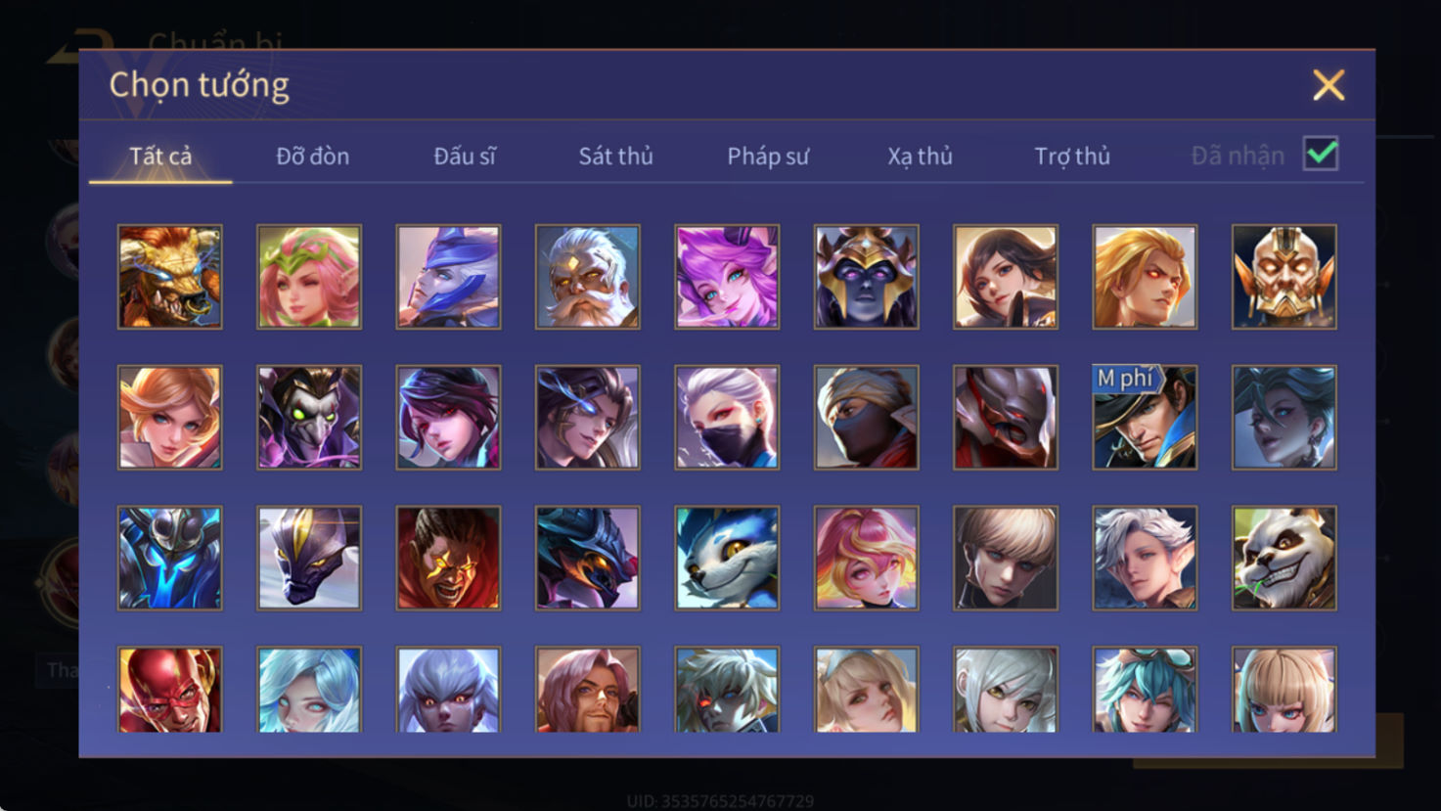Screen dimensions: 1441x811
Task: Open the 'Sát thủ' tab
Action: coord(615,157)
